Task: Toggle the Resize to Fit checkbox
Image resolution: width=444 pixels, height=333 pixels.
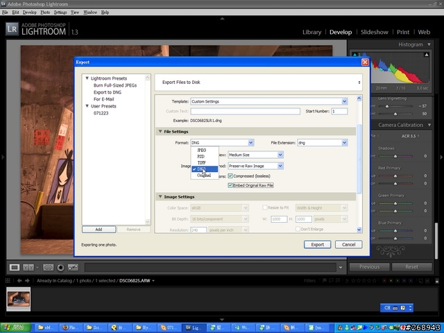Action: click(265, 207)
